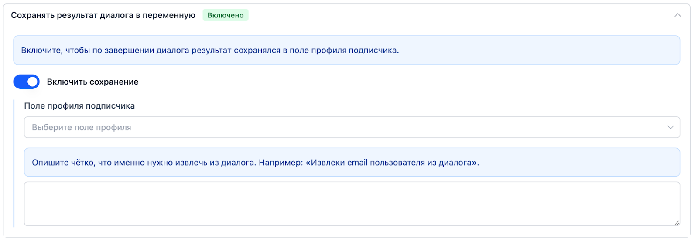The width and height of the screenshot is (698, 245).
Task: Click the green "Включено" status badge
Action: coord(225,15)
